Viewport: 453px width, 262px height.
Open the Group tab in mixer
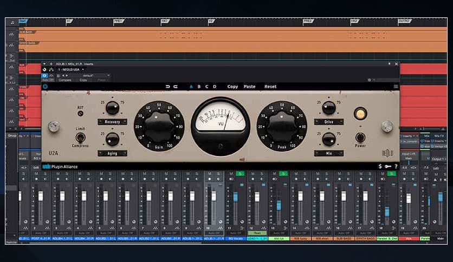tap(12, 136)
